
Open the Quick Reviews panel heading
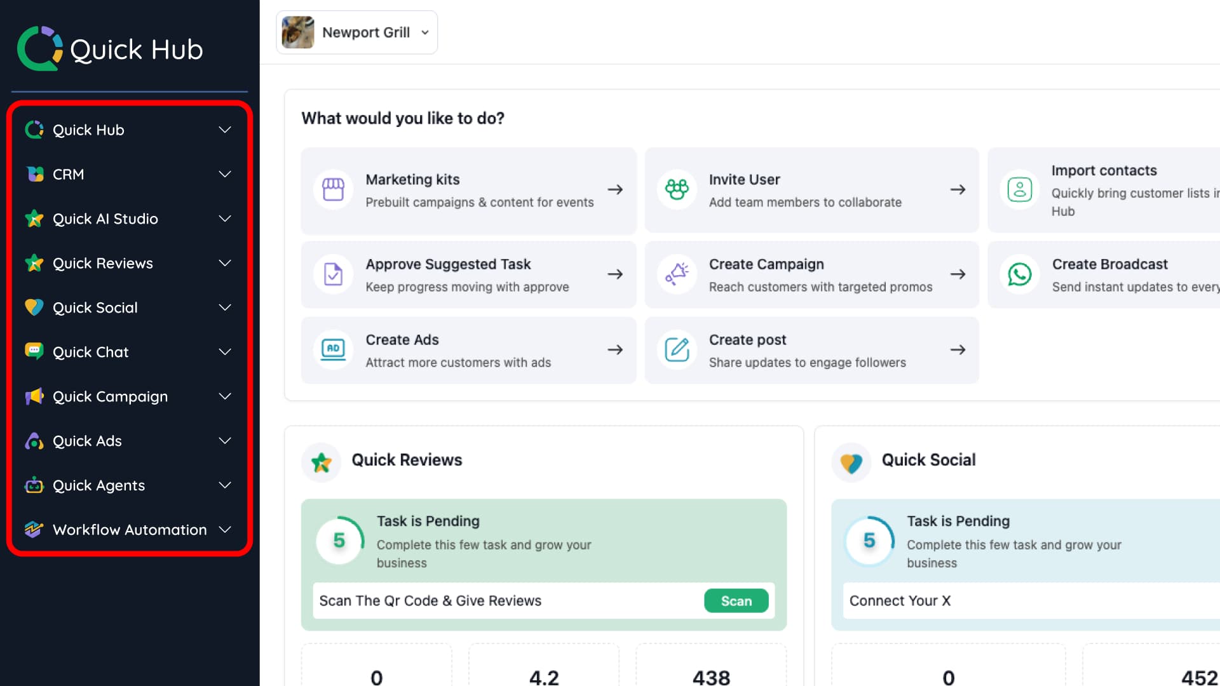(x=407, y=460)
